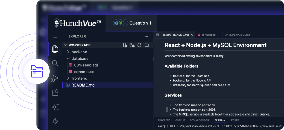Click text 'The frontend runs on port 5173.'
284x130 pixels.
click(194, 105)
